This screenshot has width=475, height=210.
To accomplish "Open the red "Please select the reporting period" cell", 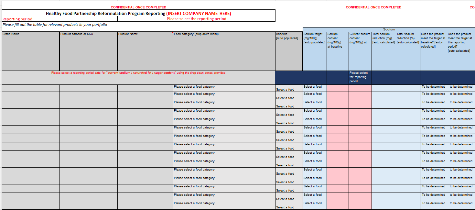I will coord(196,19).
